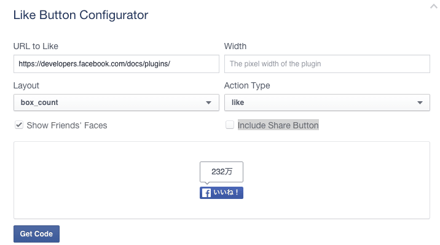Click the Get Code button
440x245 pixels.
click(x=36, y=234)
